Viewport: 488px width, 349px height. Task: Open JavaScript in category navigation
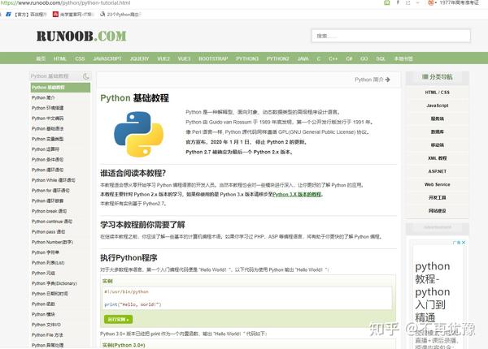(x=438, y=106)
